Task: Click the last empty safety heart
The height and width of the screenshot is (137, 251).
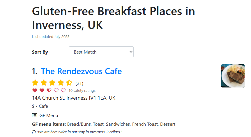Action: coord(63,90)
